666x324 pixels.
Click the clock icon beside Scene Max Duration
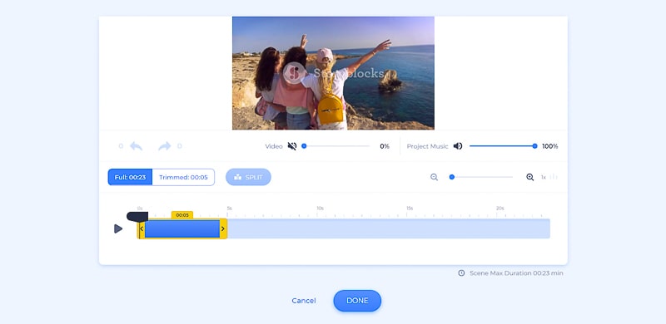tap(461, 273)
